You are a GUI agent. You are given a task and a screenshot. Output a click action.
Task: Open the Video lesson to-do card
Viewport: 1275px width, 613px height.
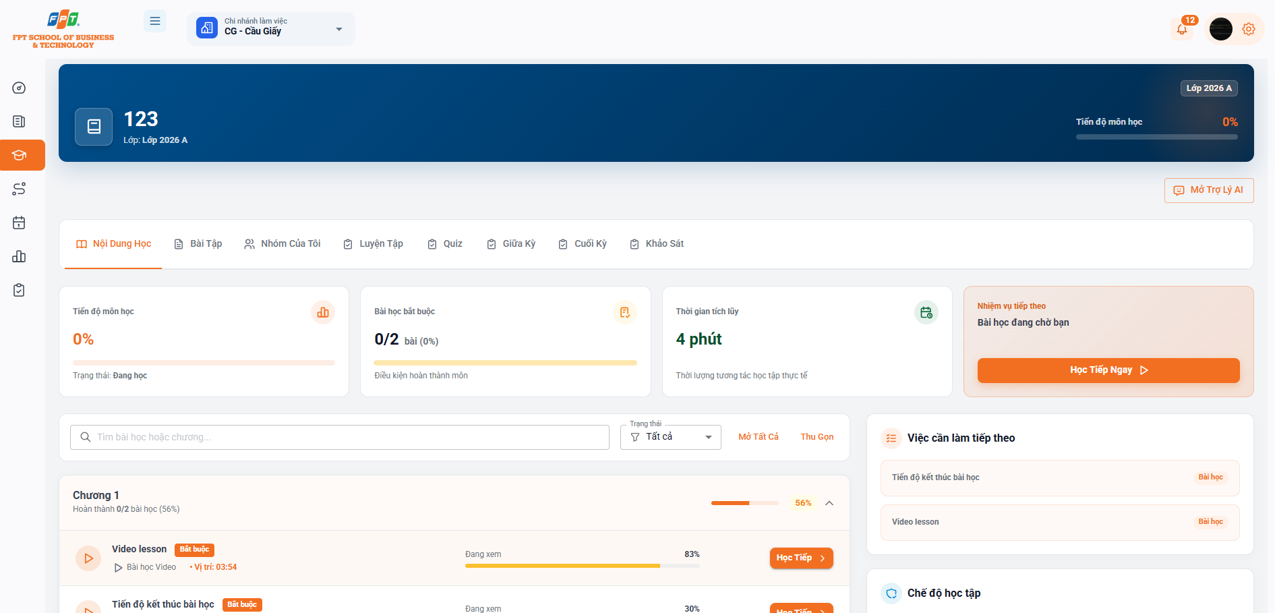pyautogui.click(x=1060, y=523)
